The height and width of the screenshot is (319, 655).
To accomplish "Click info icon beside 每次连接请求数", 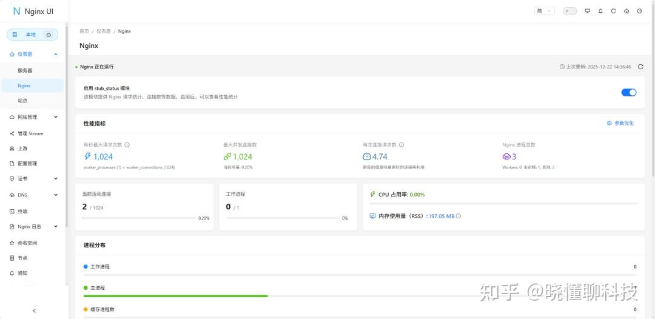I will [x=401, y=145].
